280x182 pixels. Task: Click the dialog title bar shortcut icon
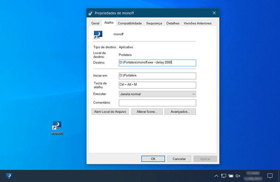pos(90,13)
